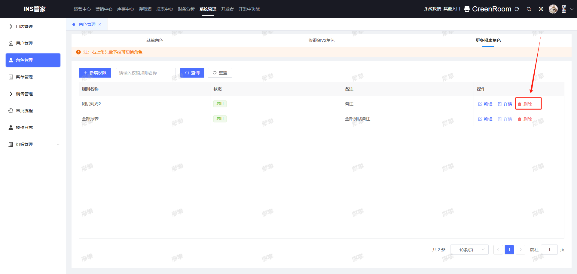Click the refresh icon beside GreenRoom
577x274 pixels.
pyautogui.click(x=517, y=9)
